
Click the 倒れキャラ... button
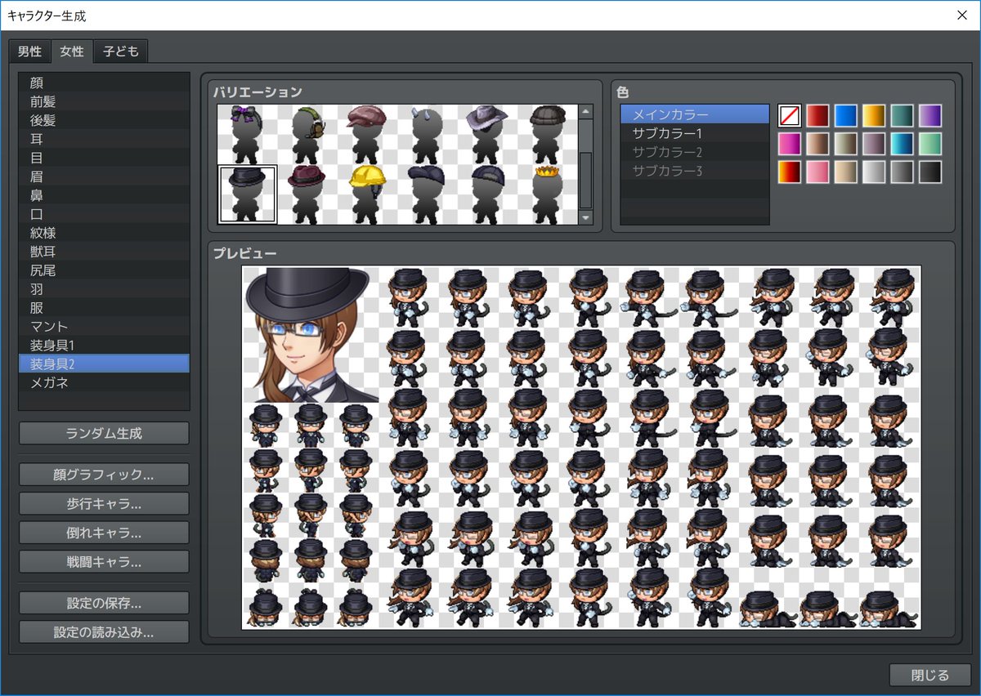[104, 533]
